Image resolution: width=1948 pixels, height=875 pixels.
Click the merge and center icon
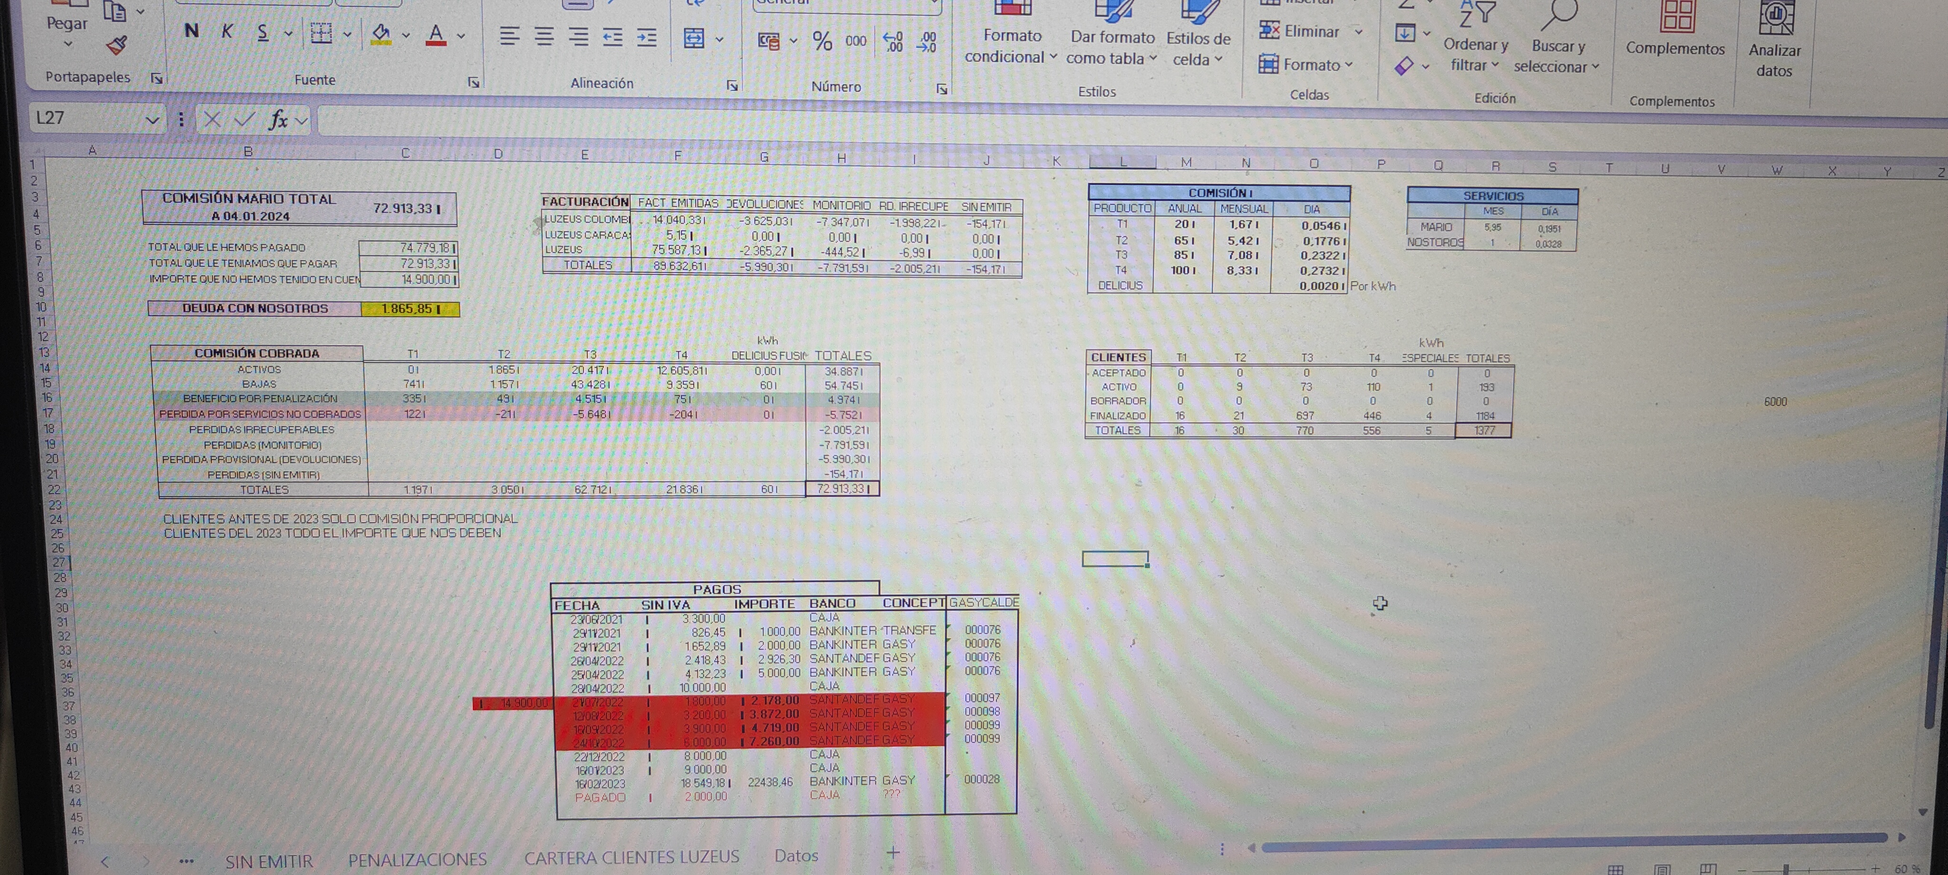click(693, 39)
